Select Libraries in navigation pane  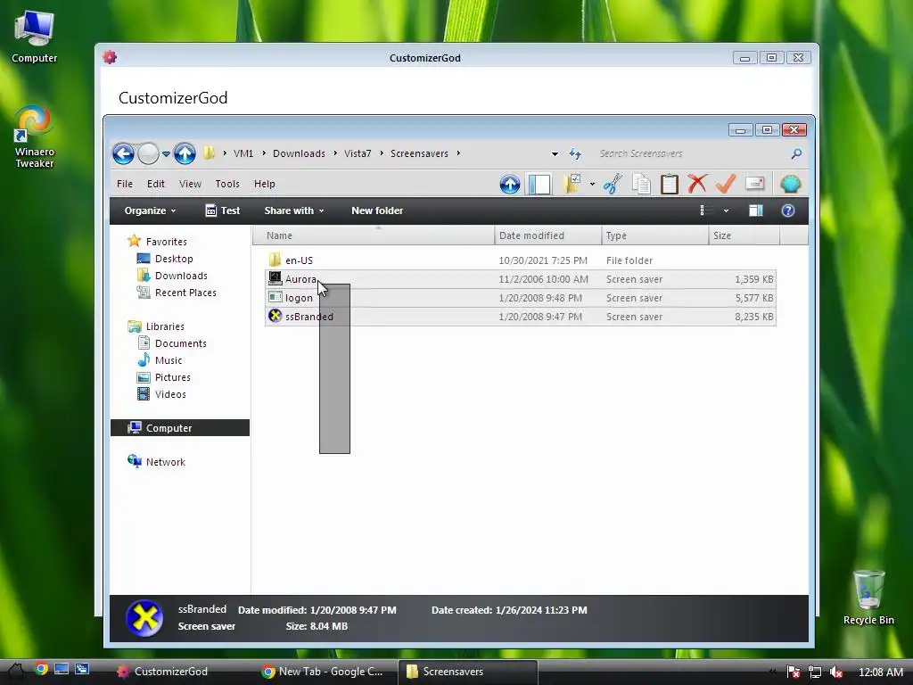pyautogui.click(x=156, y=326)
